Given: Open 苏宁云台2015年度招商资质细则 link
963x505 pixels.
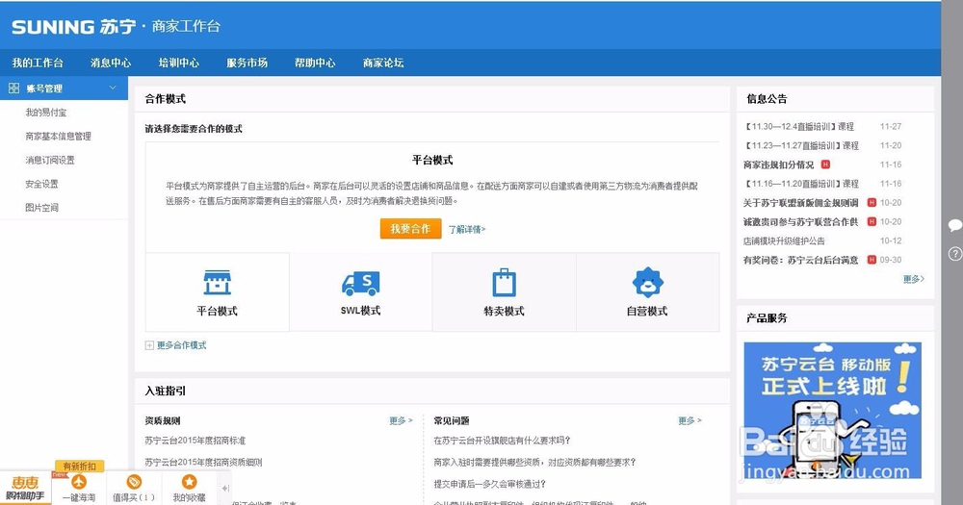Looking at the screenshot, I should [x=203, y=462].
